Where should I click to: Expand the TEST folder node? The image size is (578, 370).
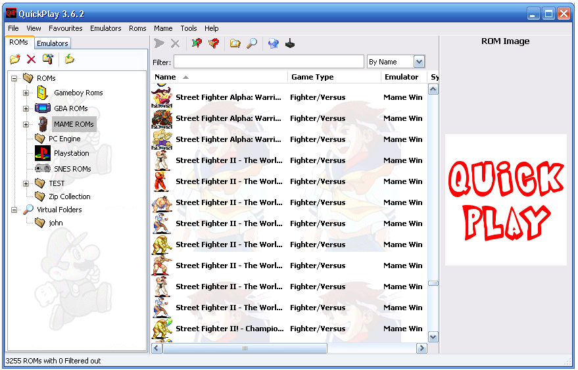tap(26, 183)
